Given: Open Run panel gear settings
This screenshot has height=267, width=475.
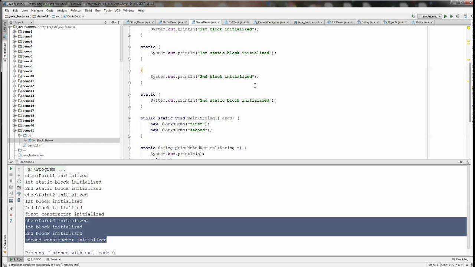Looking at the screenshot, I should tap(461, 162).
